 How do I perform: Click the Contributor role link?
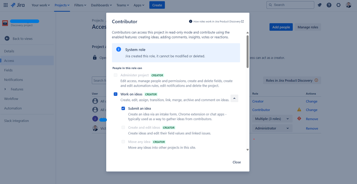[x=261, y=109]
